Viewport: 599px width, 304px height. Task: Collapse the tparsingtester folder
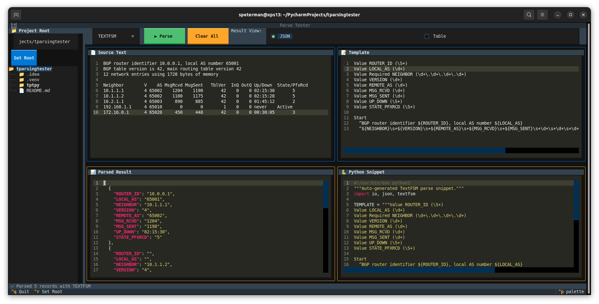pyautogui.click(x=34, y=68)
